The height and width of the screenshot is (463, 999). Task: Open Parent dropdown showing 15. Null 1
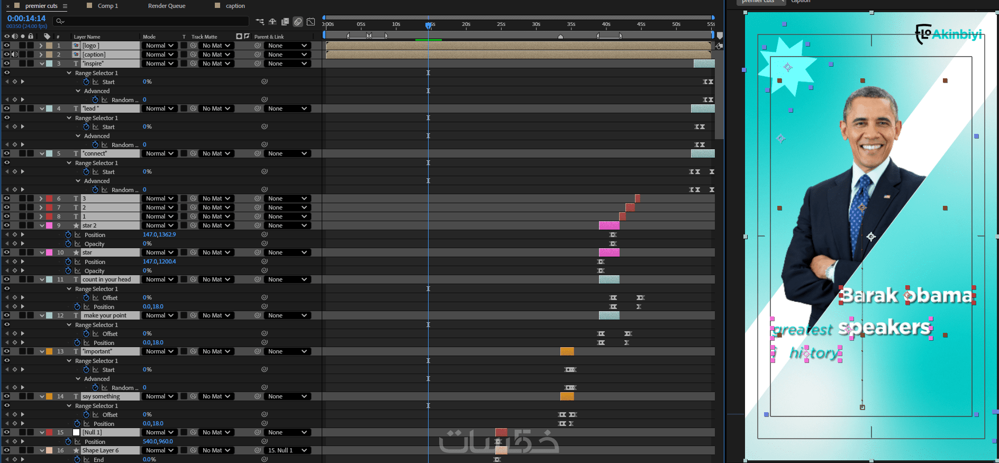[x=287, y=450]
